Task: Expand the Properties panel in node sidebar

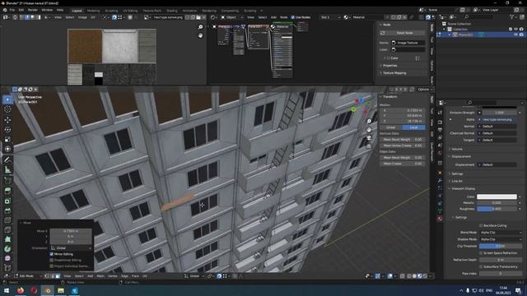Action: (389, 66)
